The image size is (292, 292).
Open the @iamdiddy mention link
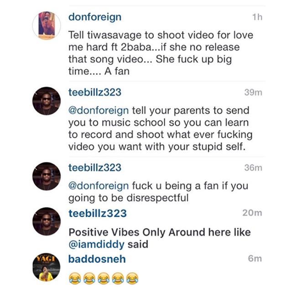96,245
